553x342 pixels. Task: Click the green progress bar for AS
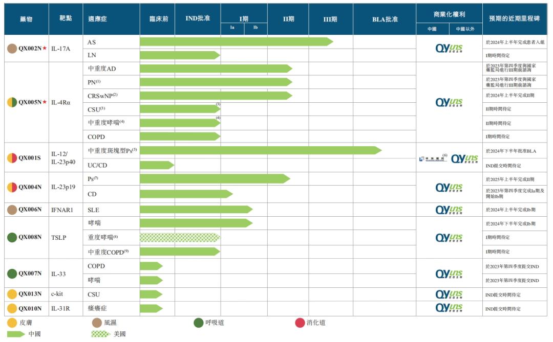(x=236, y=42)
